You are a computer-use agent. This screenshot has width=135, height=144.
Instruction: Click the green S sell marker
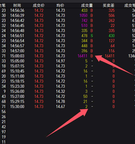click(92, 36)
